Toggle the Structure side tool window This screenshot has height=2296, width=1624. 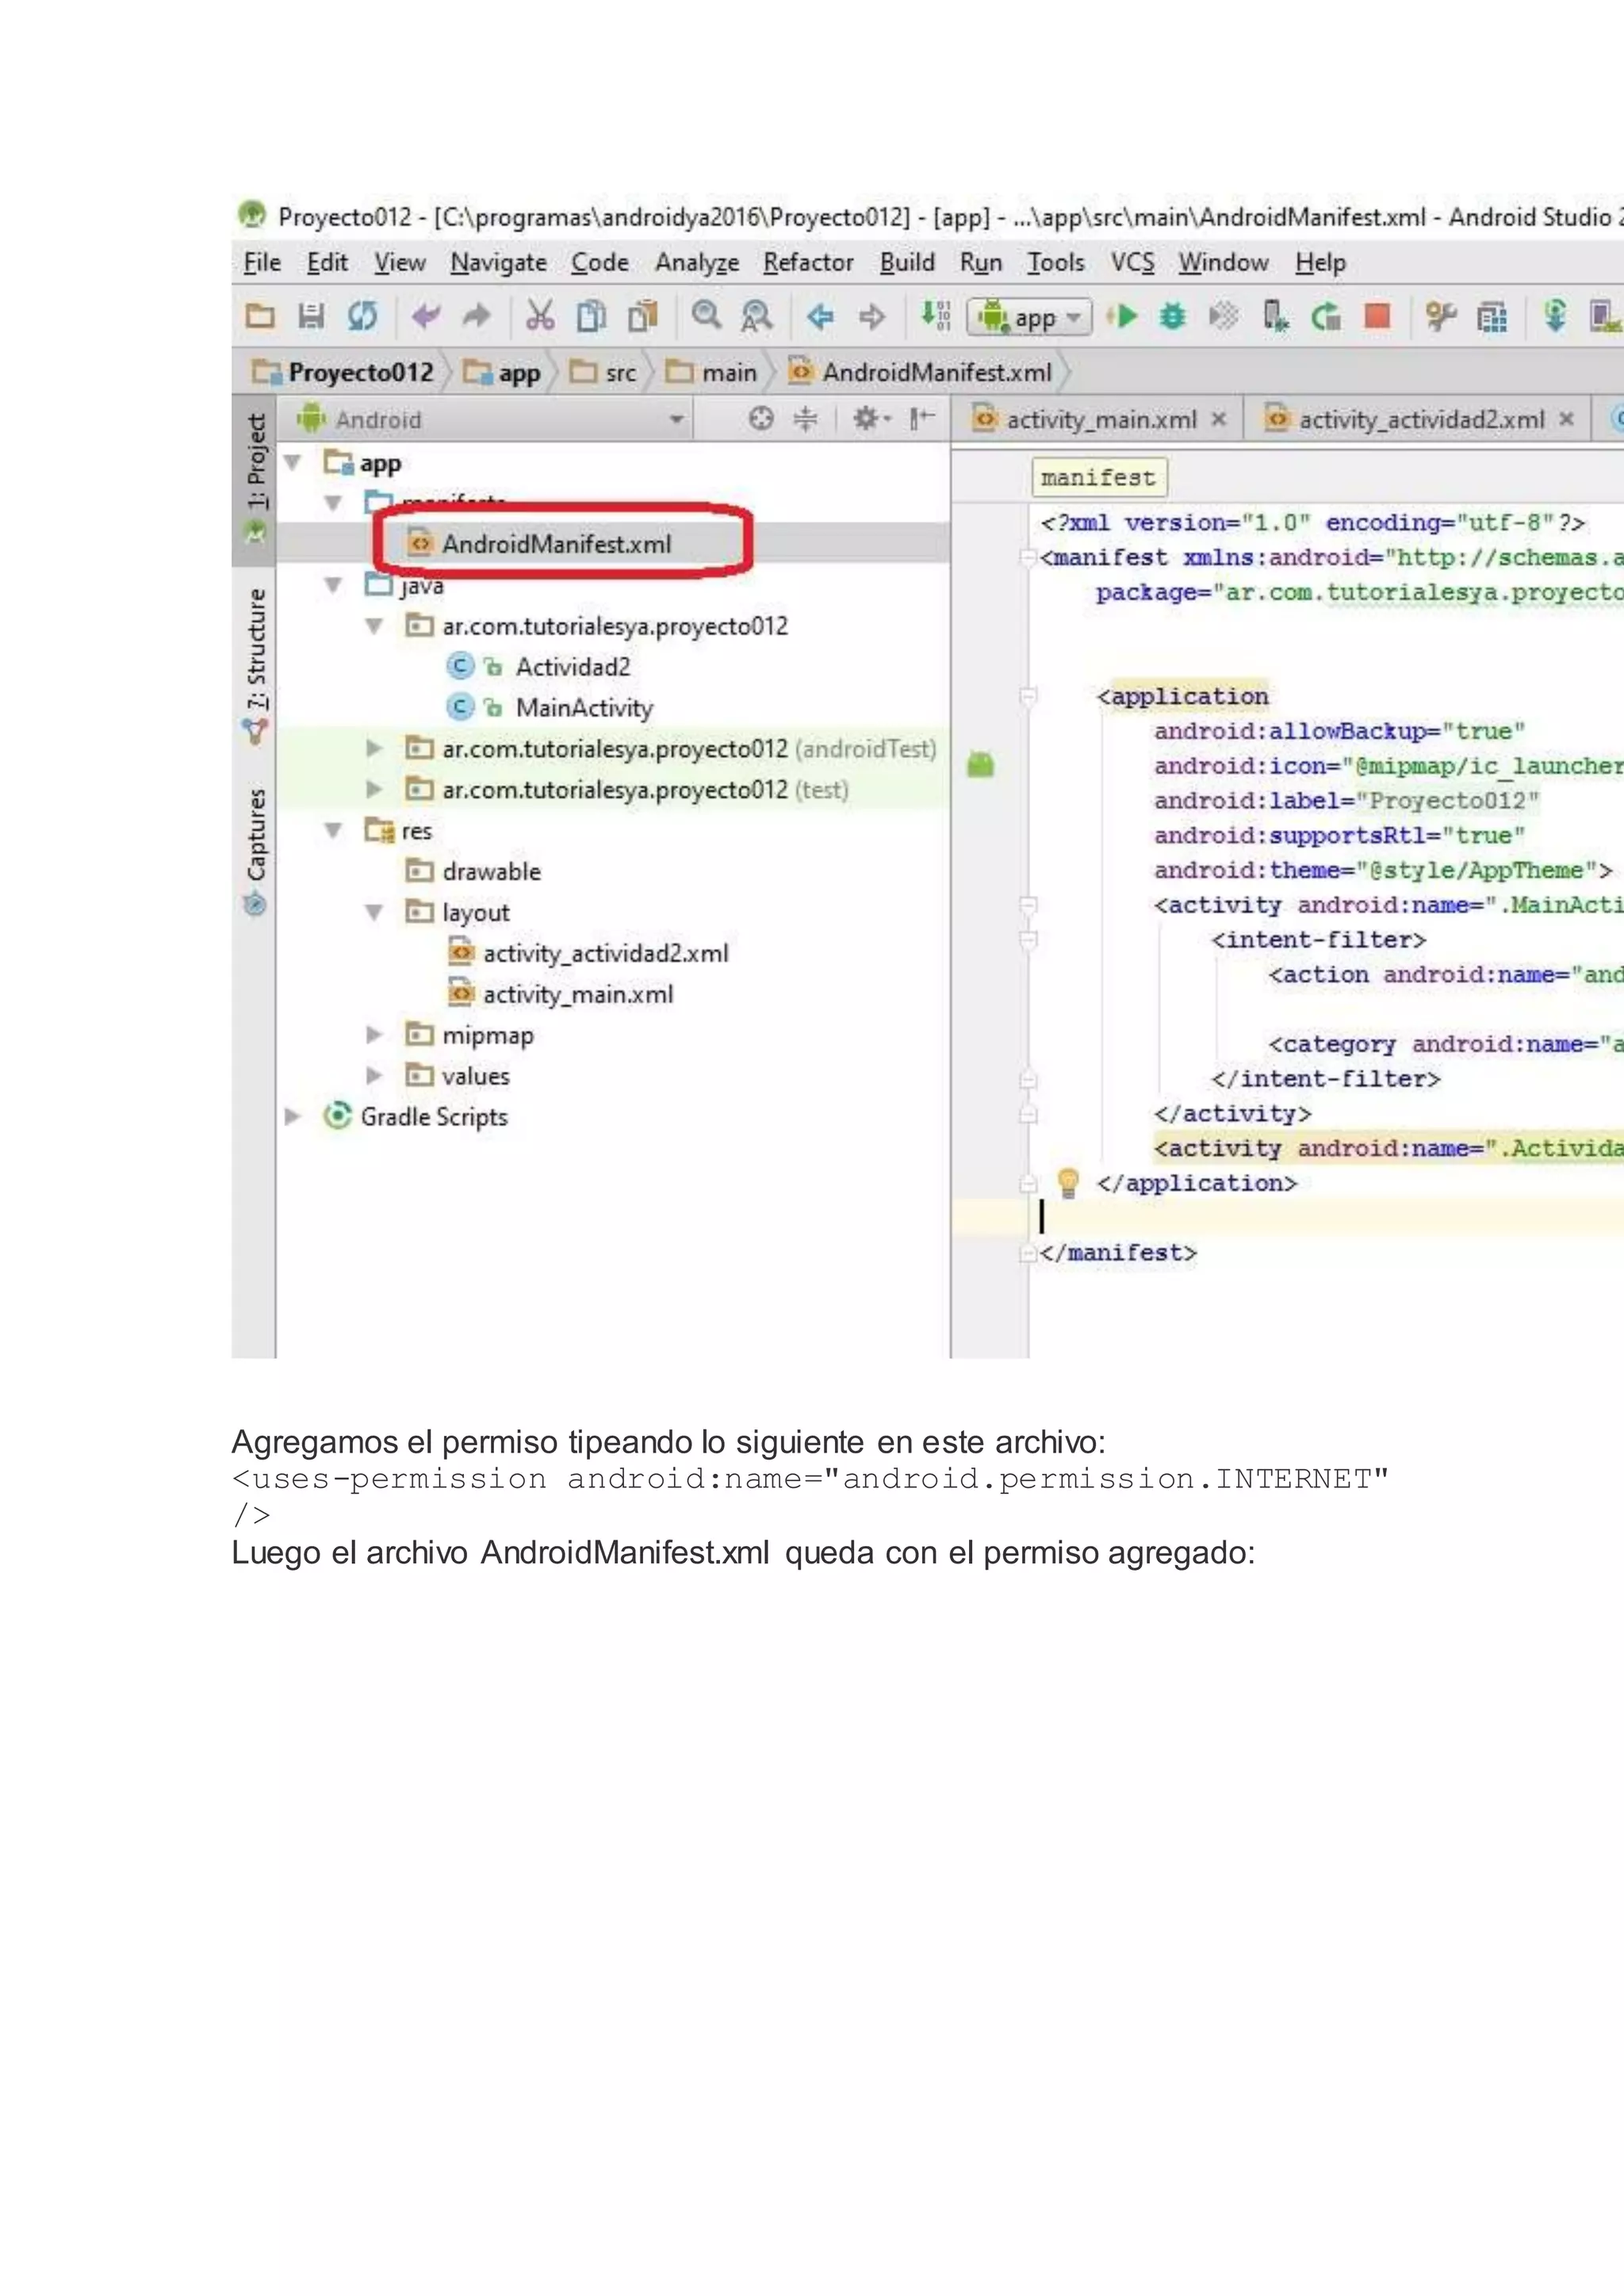point(256,666)
